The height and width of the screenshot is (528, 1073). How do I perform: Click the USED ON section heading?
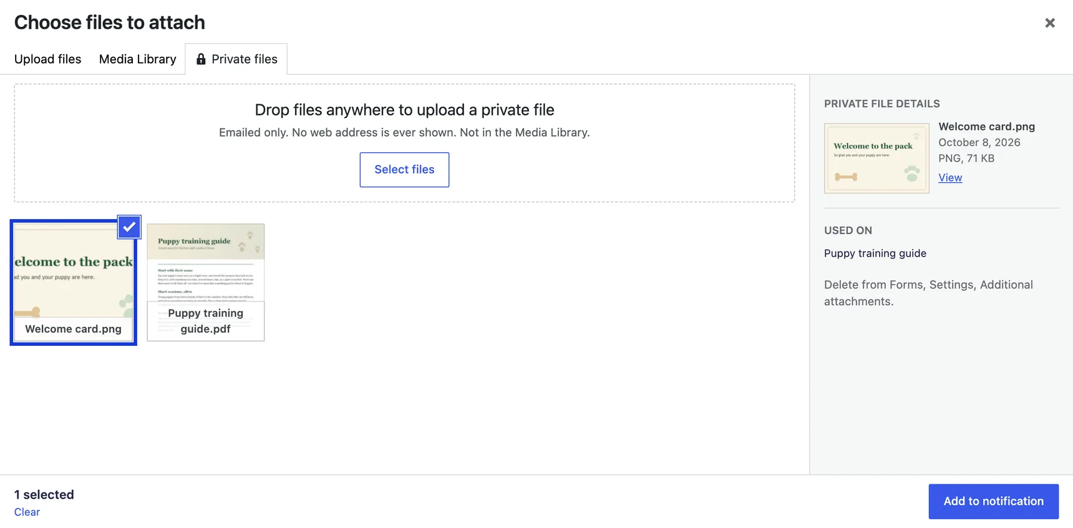[848, 230]
